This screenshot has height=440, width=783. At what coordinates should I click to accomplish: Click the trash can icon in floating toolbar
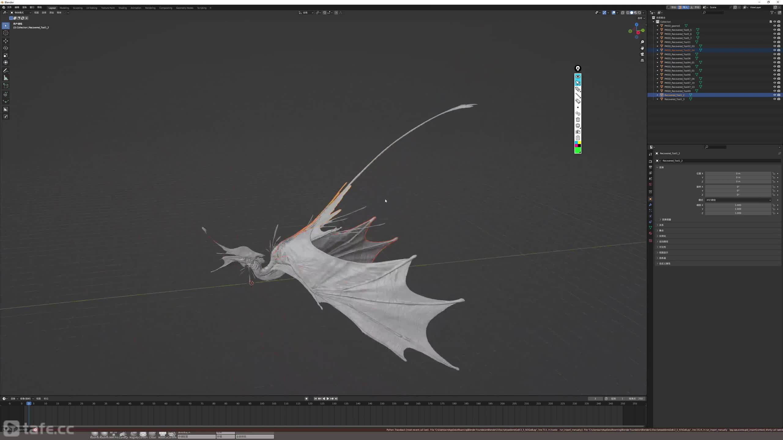tap(578, 119)
